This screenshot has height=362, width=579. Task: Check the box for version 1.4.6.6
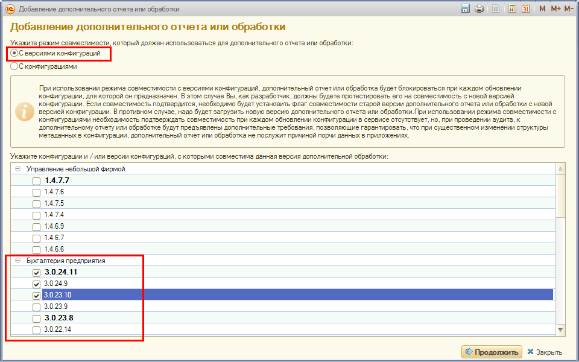[36, 250]
